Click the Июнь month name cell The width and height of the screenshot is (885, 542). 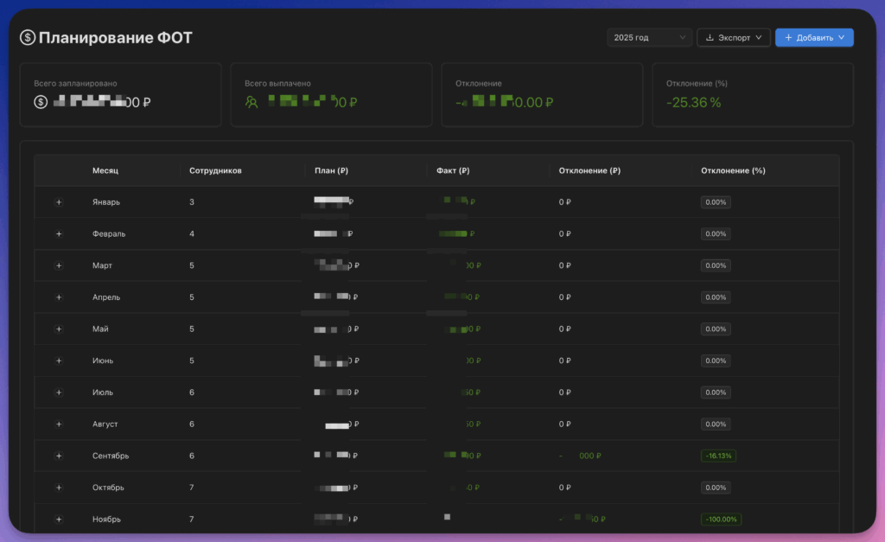coord(103,360)
